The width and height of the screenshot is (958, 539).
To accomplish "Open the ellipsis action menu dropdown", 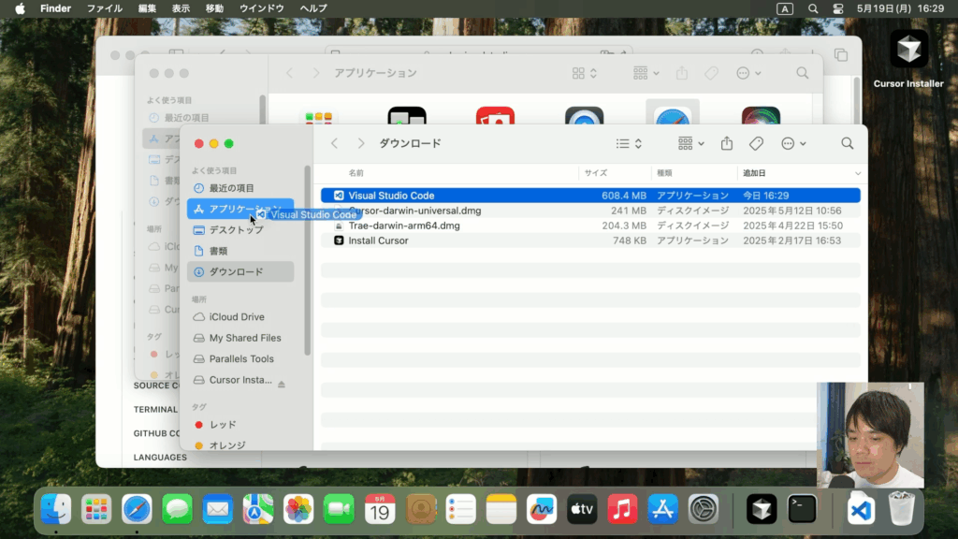I will click(792, 143).
